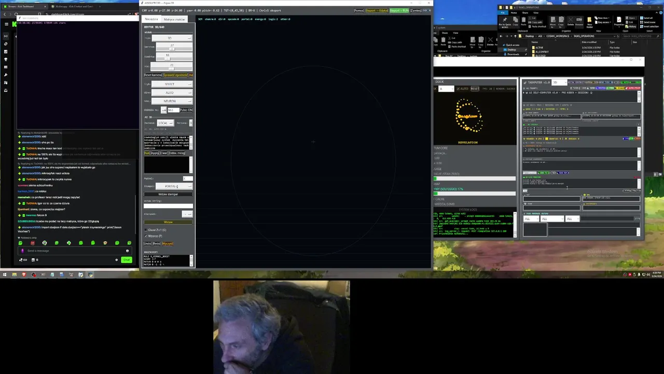Open File Explorer from the taskbar
Screen dimensions: 664x374
coord(15,274)
